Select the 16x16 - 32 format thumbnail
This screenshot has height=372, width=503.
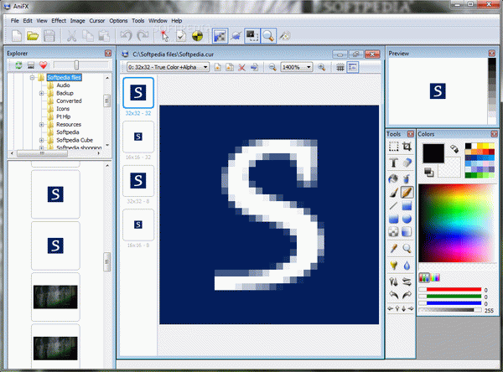[138, 137]
